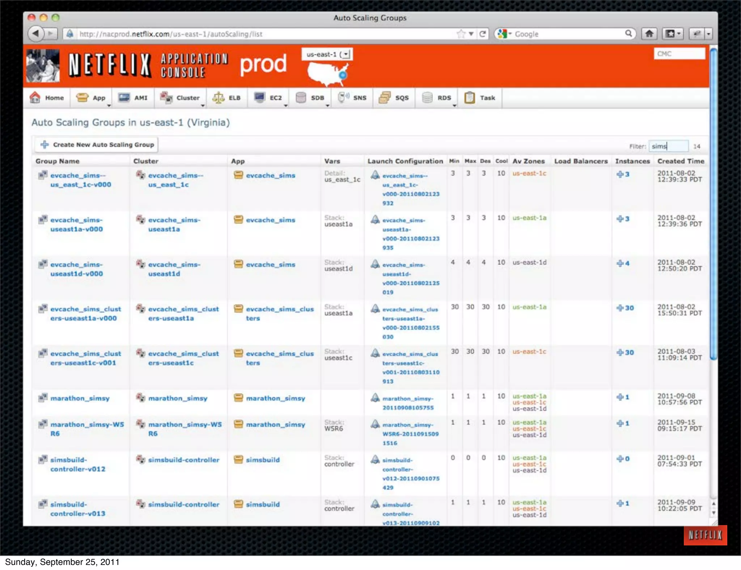Click the Netflix Application Console logo photo
This screenshot has height=570, width=741.
tap(43, 65)
